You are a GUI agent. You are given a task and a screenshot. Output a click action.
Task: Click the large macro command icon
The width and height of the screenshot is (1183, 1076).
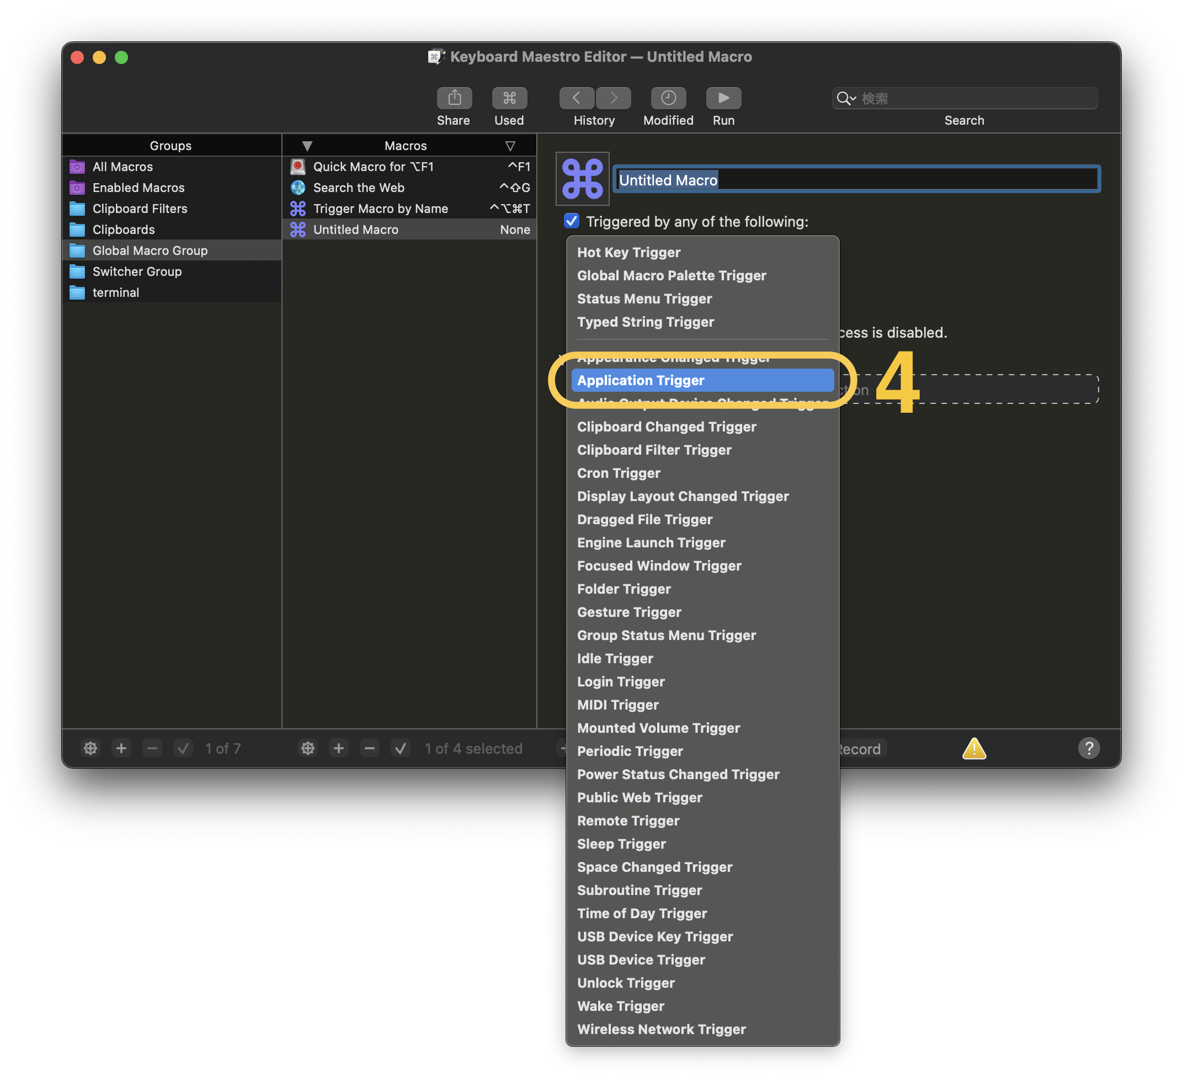(582, 178)
